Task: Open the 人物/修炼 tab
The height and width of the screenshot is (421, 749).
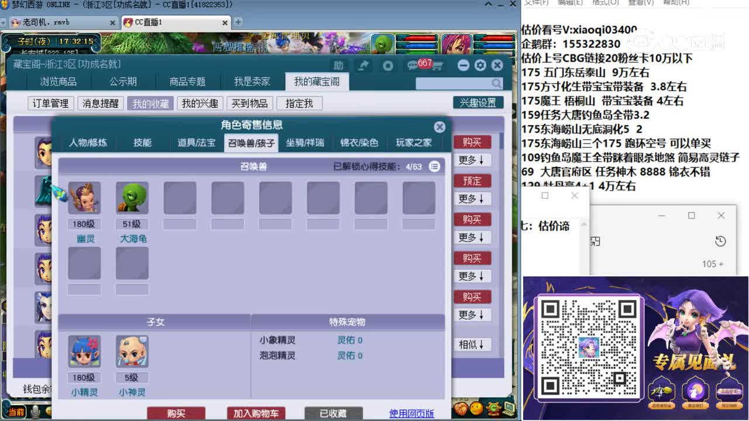Action: click(89, 143)
